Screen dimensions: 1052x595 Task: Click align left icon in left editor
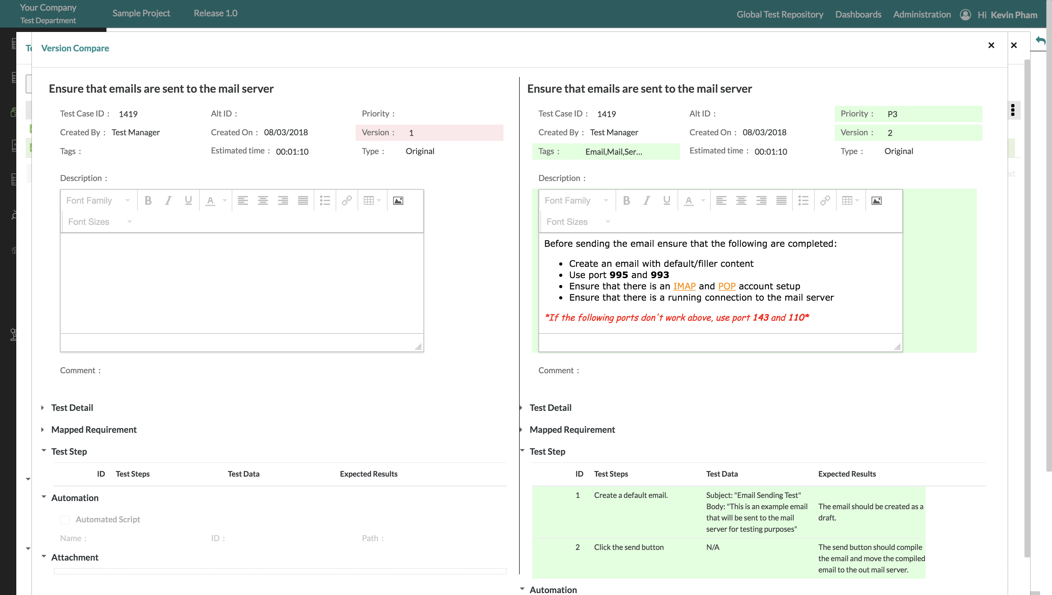coord(243,201)
